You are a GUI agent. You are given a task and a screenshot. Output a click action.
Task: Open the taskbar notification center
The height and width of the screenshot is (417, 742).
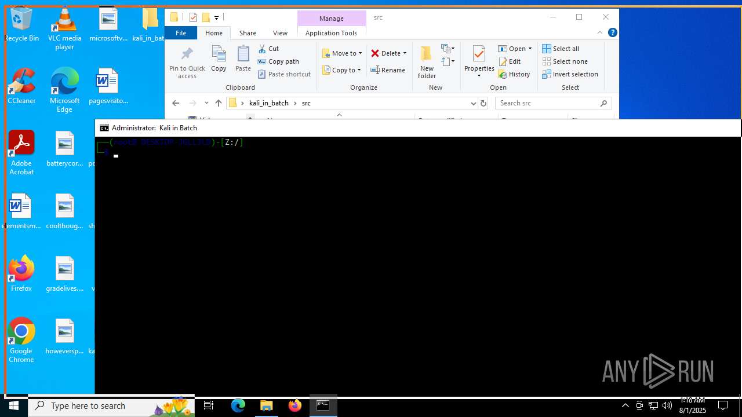point(723,405)
